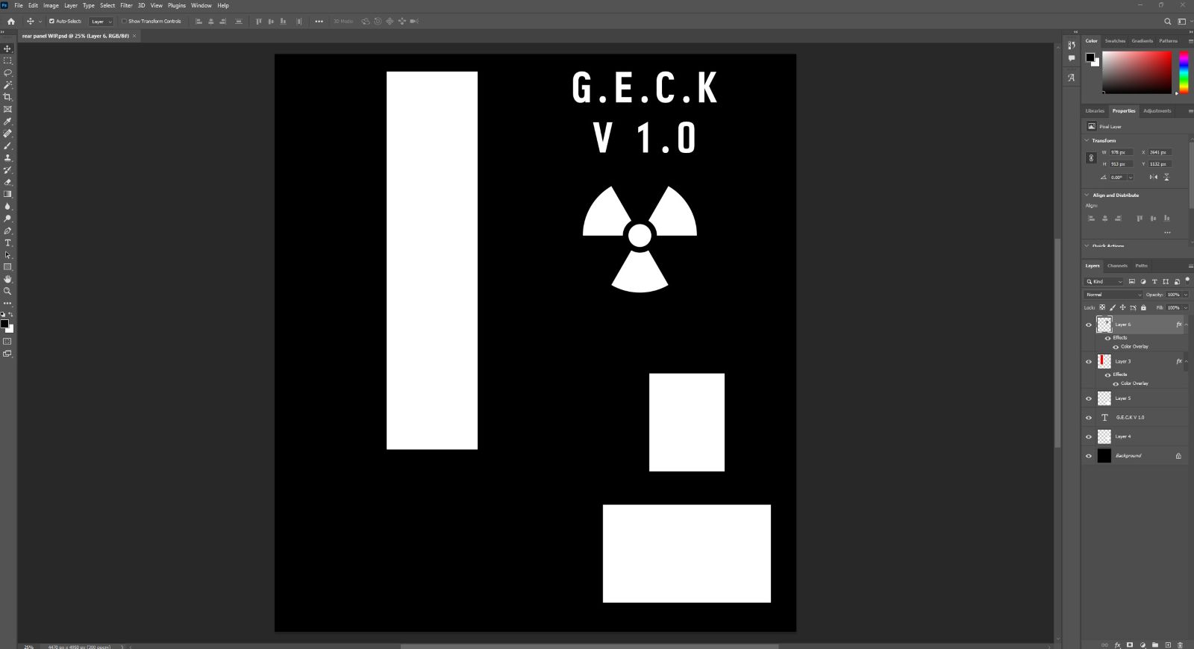The height and width of the screenshot is (649, 1194).
Task: Select the Pen tool
Action: click(7, 231)
